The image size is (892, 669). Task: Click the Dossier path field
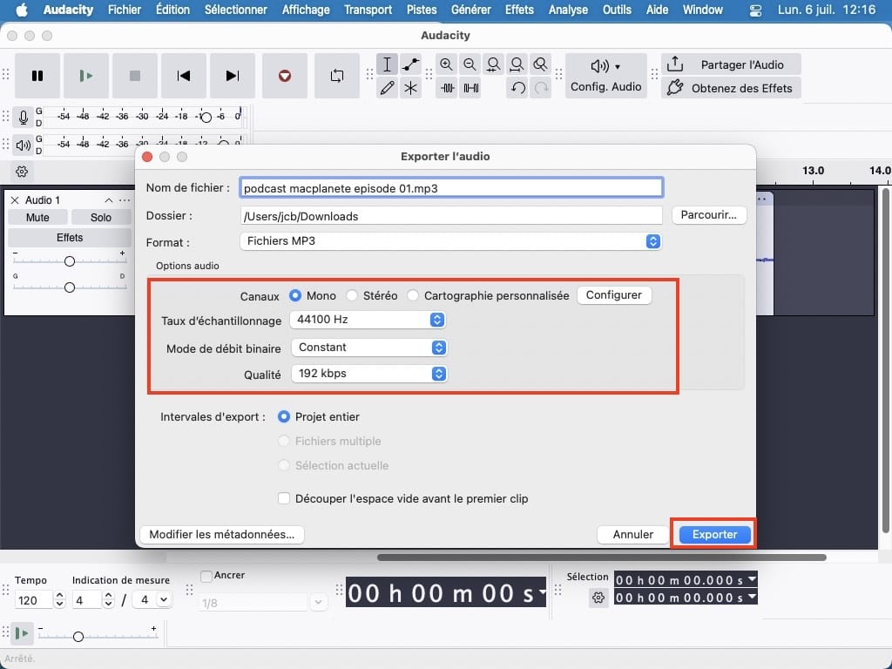pyautogui.click(x=451, y=216)
